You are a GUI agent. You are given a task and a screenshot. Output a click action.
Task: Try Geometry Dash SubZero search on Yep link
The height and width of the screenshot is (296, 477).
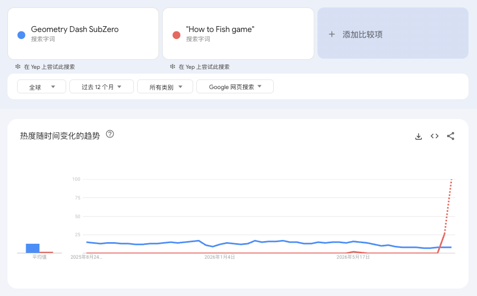pos(49,67)
